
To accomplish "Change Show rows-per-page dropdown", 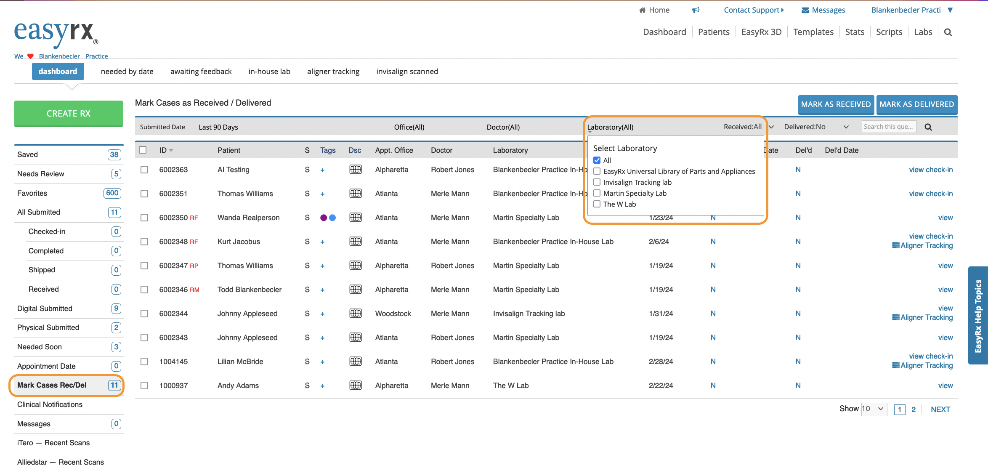I will coord(874,409).
